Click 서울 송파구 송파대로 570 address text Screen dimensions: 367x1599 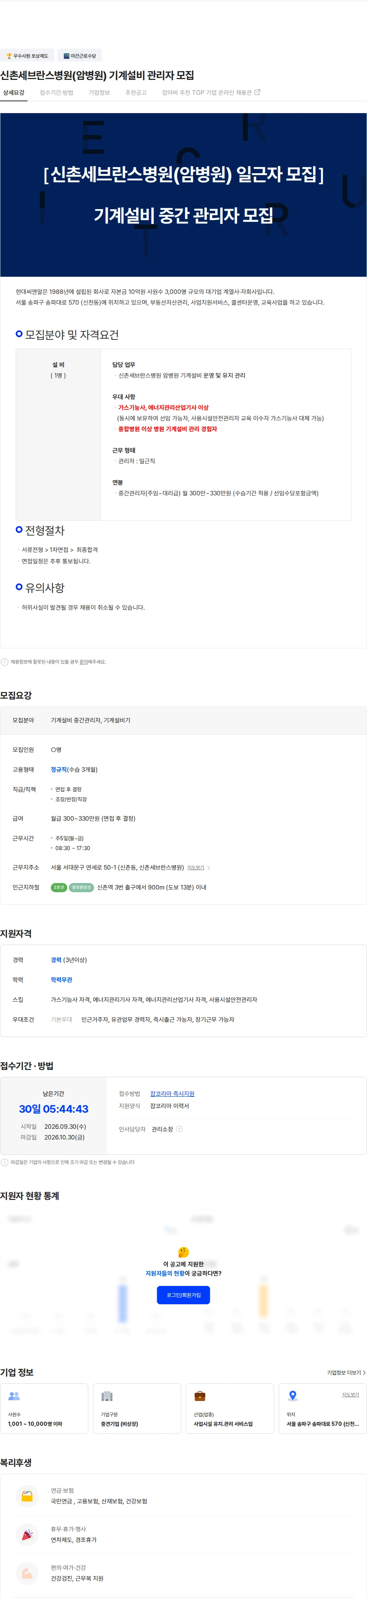point(322,1424)
